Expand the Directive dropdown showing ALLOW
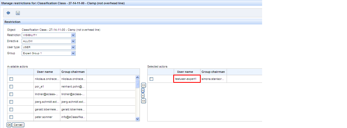Image resolution: width=347 pixels, height=128 pixels. point(73,41)
